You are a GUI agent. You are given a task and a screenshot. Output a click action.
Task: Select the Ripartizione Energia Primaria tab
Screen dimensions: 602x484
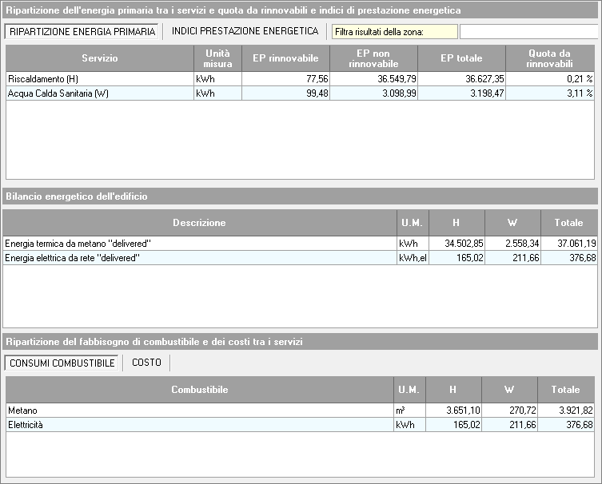[82, 31]
